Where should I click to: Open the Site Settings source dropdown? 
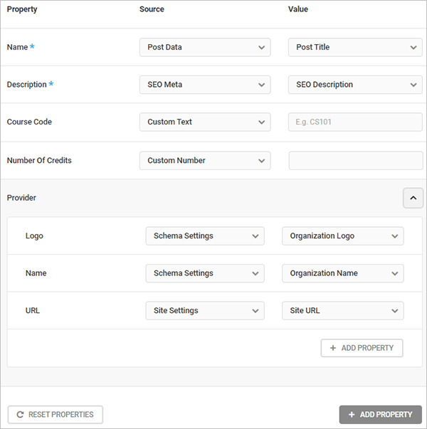[205, 310]
